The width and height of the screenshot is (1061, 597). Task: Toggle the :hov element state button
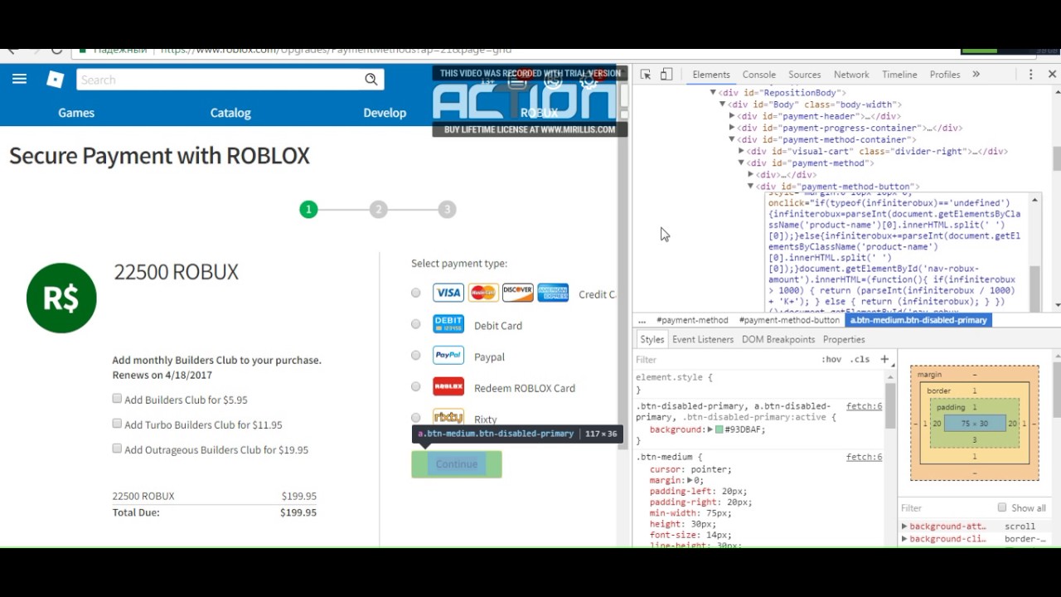coord(831,359)
